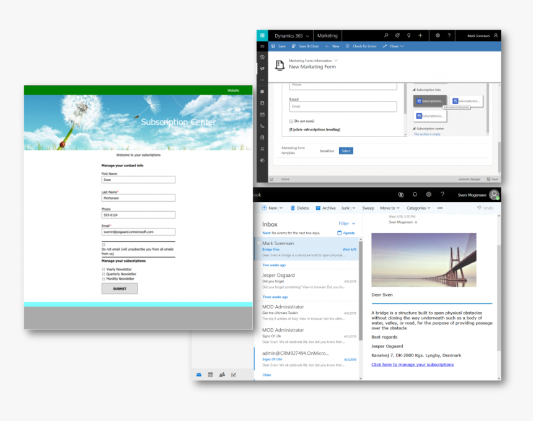
Task: Open the Categories dropdown in Outlook
Action: click(418, 208)
